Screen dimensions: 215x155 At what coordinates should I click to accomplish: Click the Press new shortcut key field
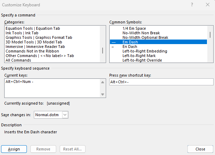[161, 82]
